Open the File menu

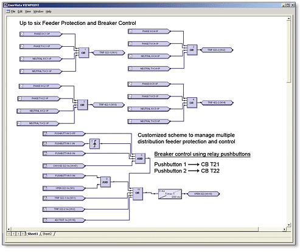pyautogui.click(x=13, y=12)
